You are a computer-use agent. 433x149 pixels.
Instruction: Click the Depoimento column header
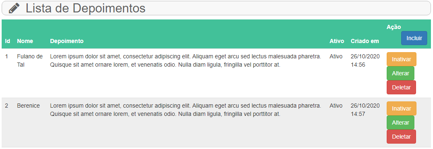[x=67, y=41]
